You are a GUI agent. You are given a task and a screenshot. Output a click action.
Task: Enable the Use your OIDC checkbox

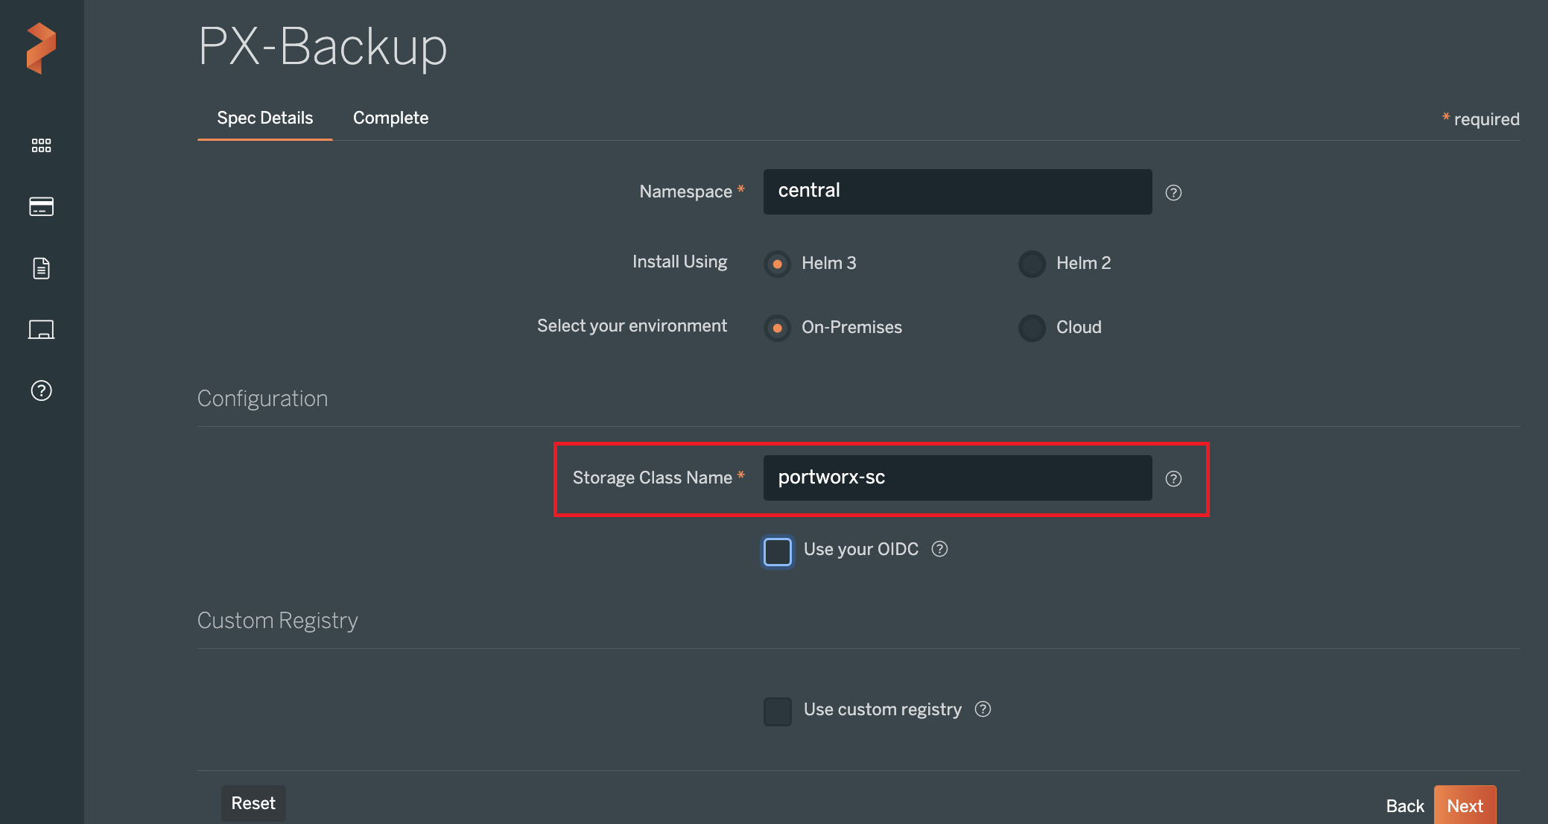coord(777,552)
